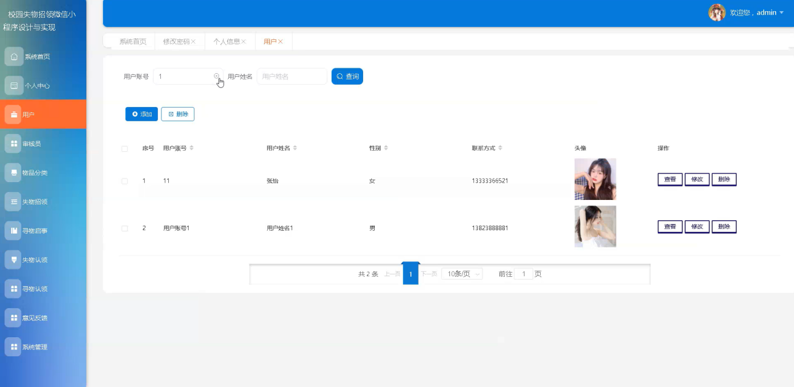Click the 系统首页 home icon in sidebar
Viewport: 794px width, 387px height.
pos(14,57)
